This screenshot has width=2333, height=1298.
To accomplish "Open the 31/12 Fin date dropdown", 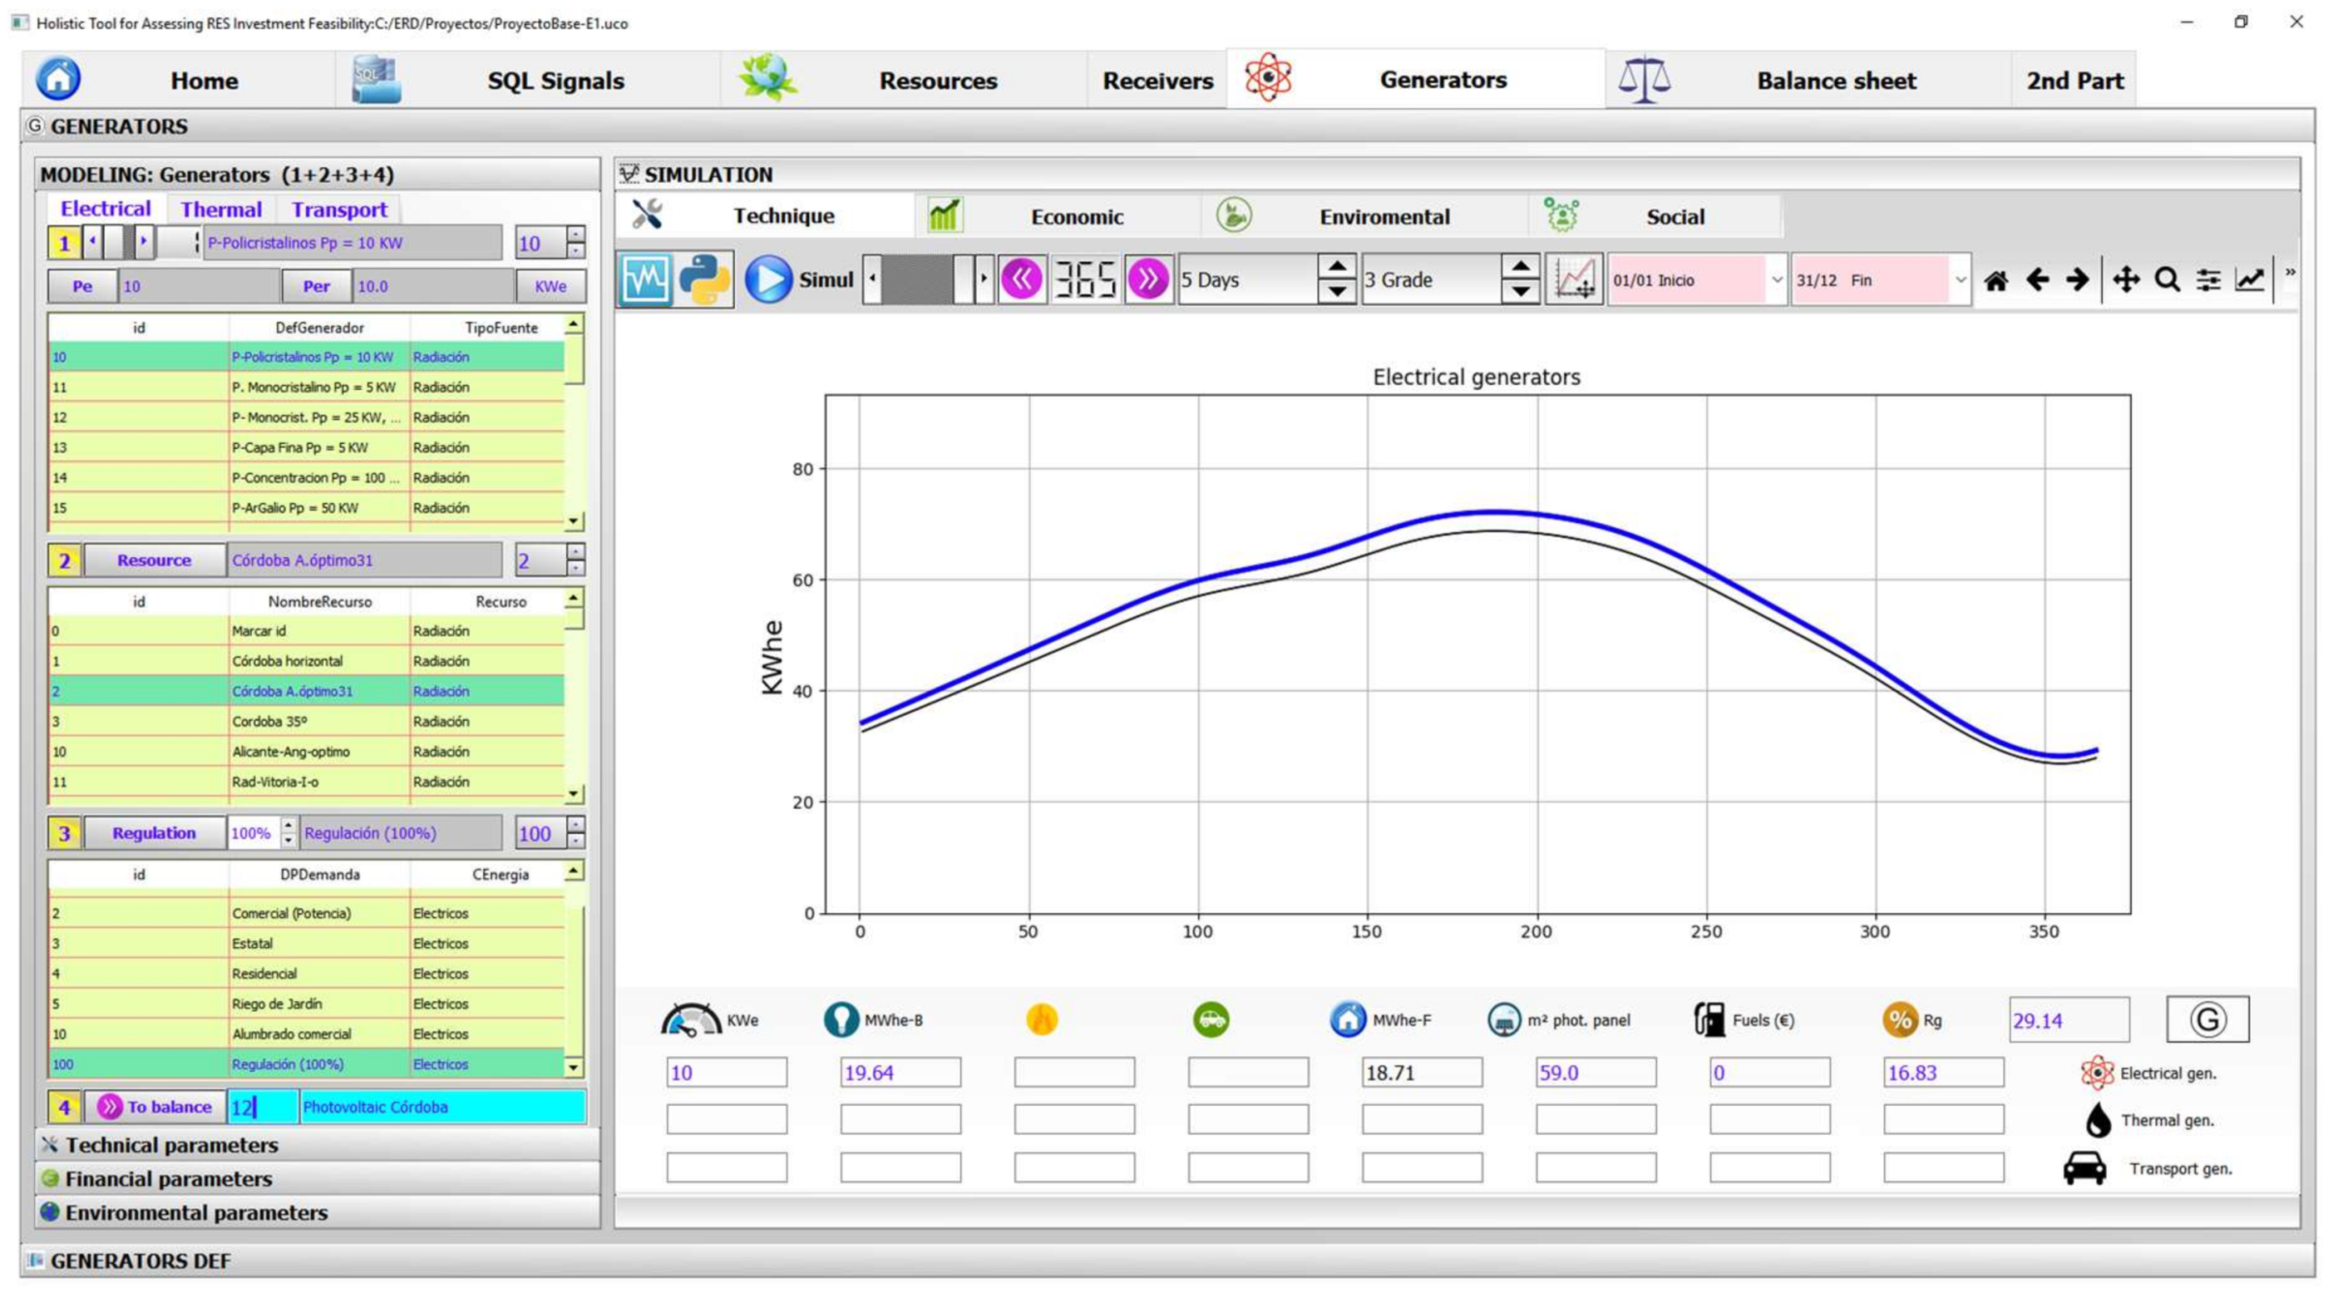I will pyautogui.click(x=1960, y=279).
